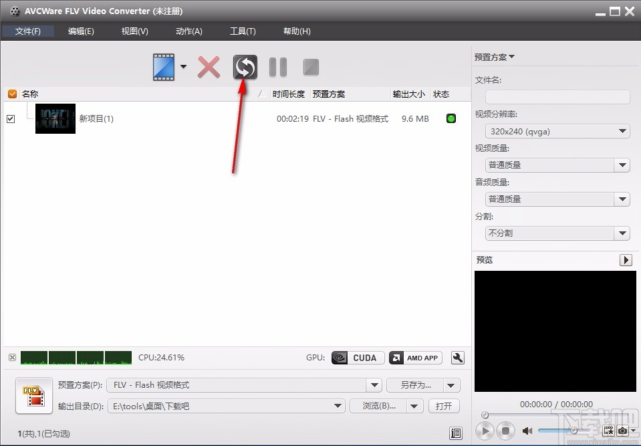Screen dimensions: 641x446
Task: Click the add file filmstrip icon
Action: pos(164,67)
